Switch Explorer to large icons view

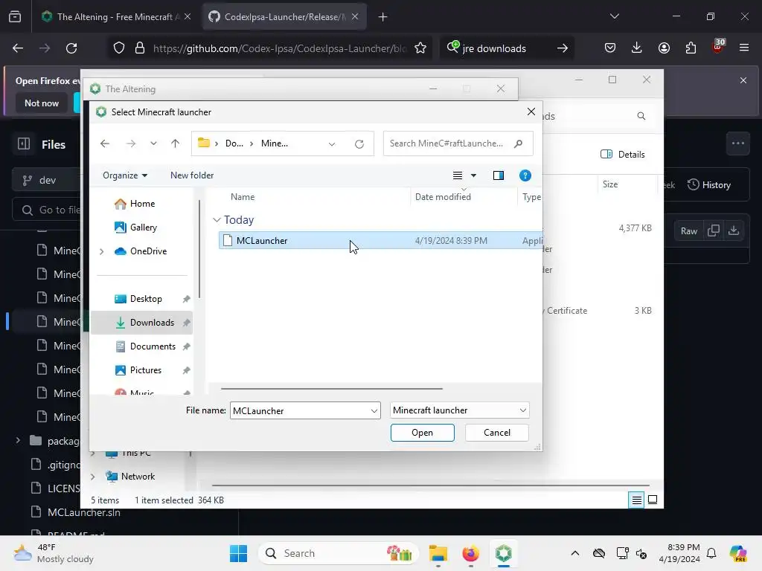(x=653, y=500)
